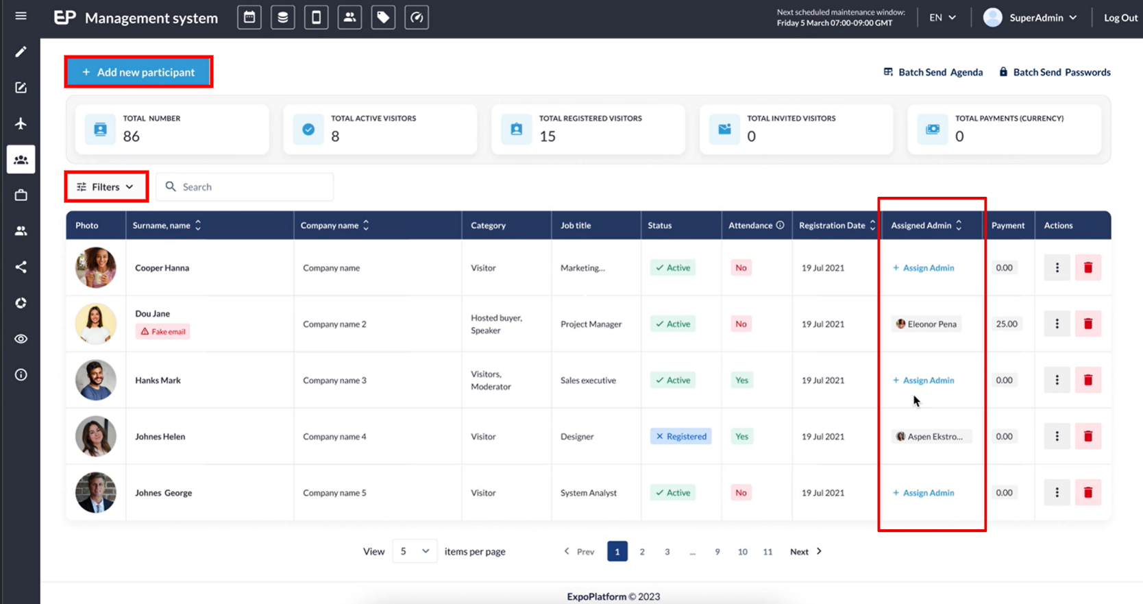Click Log Out
The height and width of the screenshot is (604, 1143).
click(x=1120, y=18)
